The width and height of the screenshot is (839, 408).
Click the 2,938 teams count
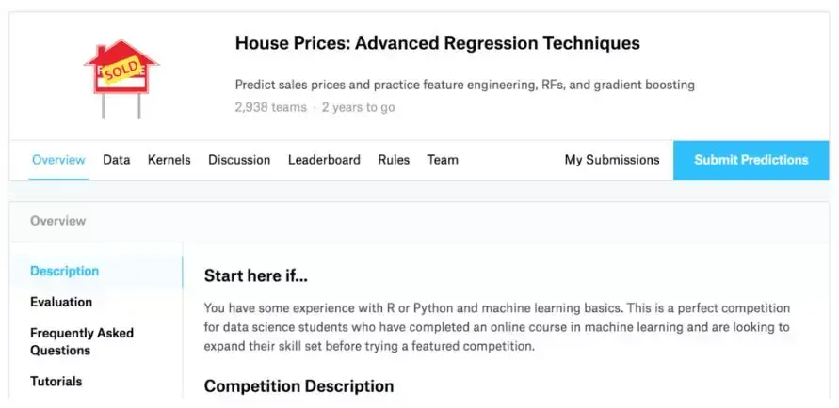[x=270, y=107]
